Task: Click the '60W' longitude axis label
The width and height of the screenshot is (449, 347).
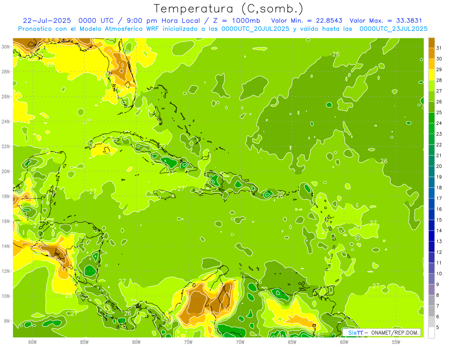Action: pyautogui.click(x=344, y=342)
